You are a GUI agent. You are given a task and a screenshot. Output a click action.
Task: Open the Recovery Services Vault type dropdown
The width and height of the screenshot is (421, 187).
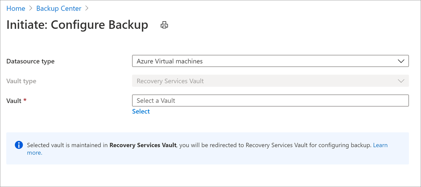pyautogui.click(x=270, y=81)
